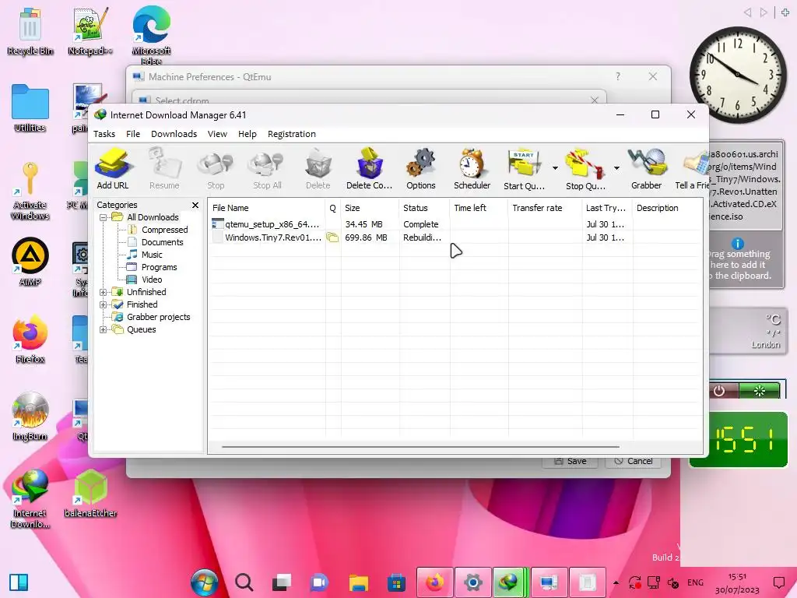This screenshot has width=797, height=598.
Task: Click Cancel in Machine Preferences window
Action: [x=634, y=462]
